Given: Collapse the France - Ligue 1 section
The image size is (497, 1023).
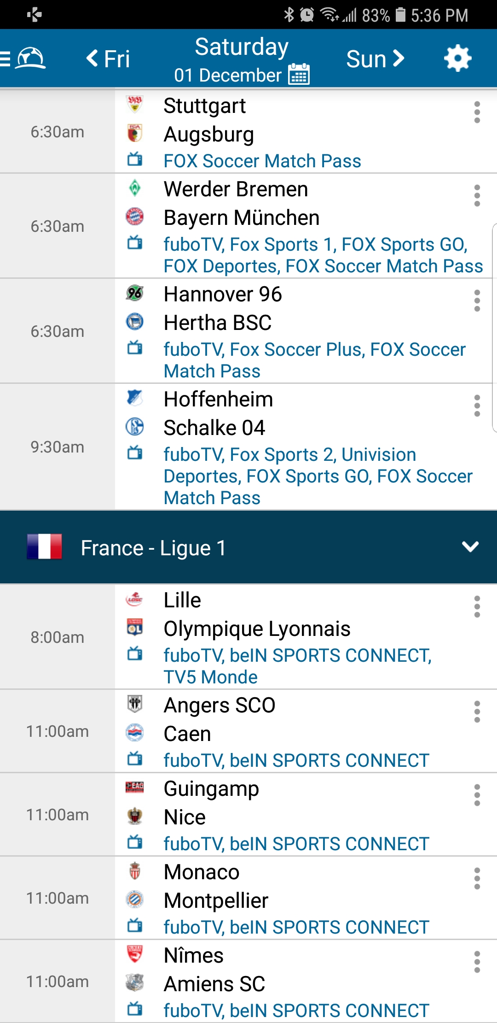Looking at the screenshot, I should [470, 547].
